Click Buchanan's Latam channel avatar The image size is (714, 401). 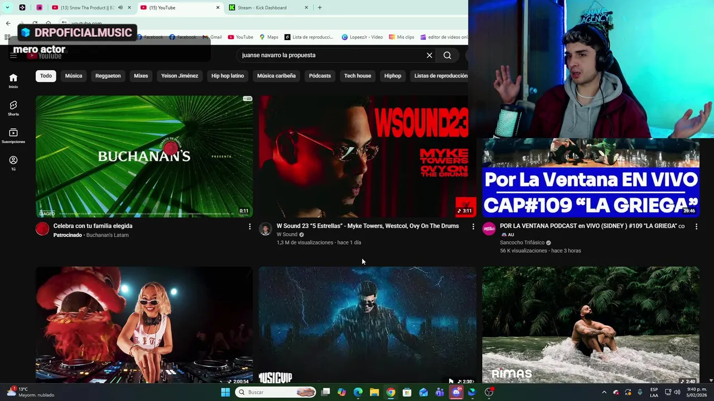42,229
